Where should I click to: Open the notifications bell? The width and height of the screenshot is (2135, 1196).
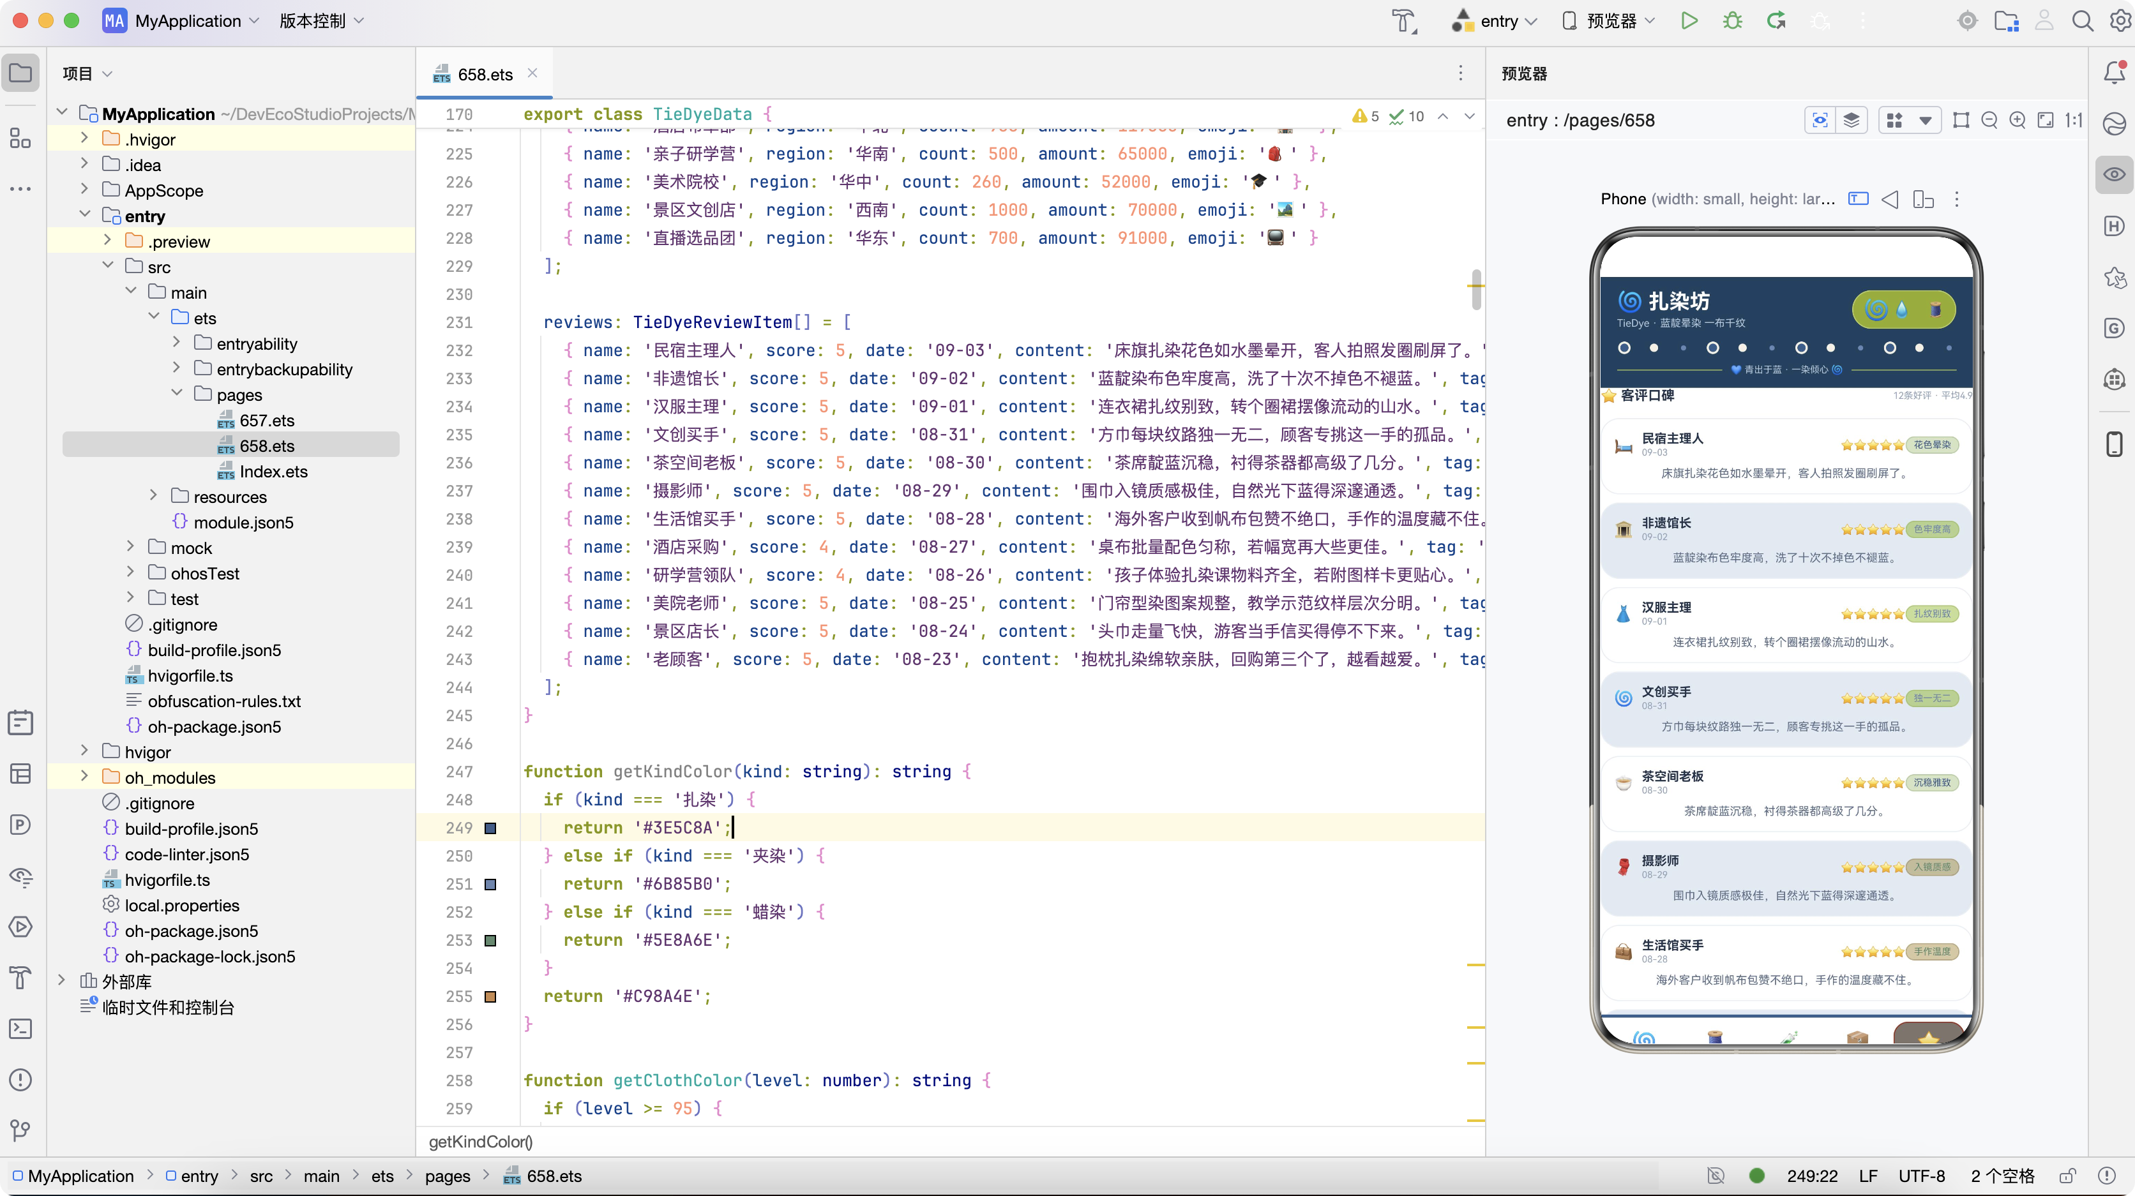pyautogui.click(x=2115, y=73)
